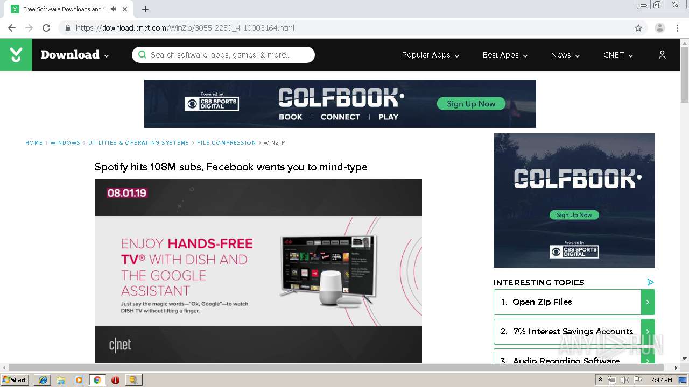Click the Chrome taskbar icon
The height and width of the screenshot is (387, 689).
pyautogui.click(x=97, y=380)
